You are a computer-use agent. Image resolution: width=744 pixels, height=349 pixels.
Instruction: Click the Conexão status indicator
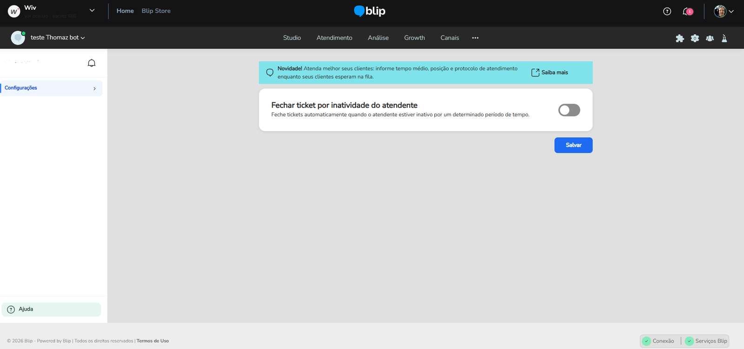(x=658, y=341)
